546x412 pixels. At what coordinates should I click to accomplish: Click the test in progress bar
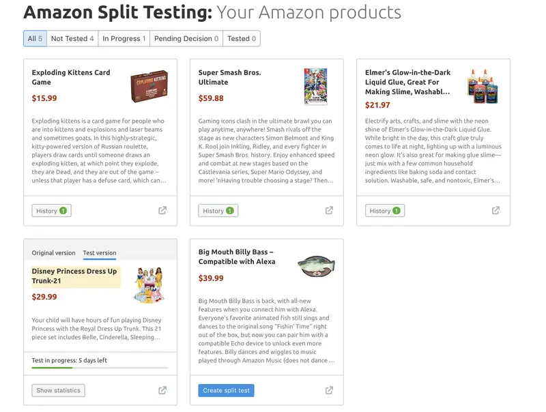100,368
